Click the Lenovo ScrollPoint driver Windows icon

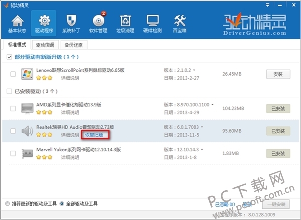tap(27, 74)
